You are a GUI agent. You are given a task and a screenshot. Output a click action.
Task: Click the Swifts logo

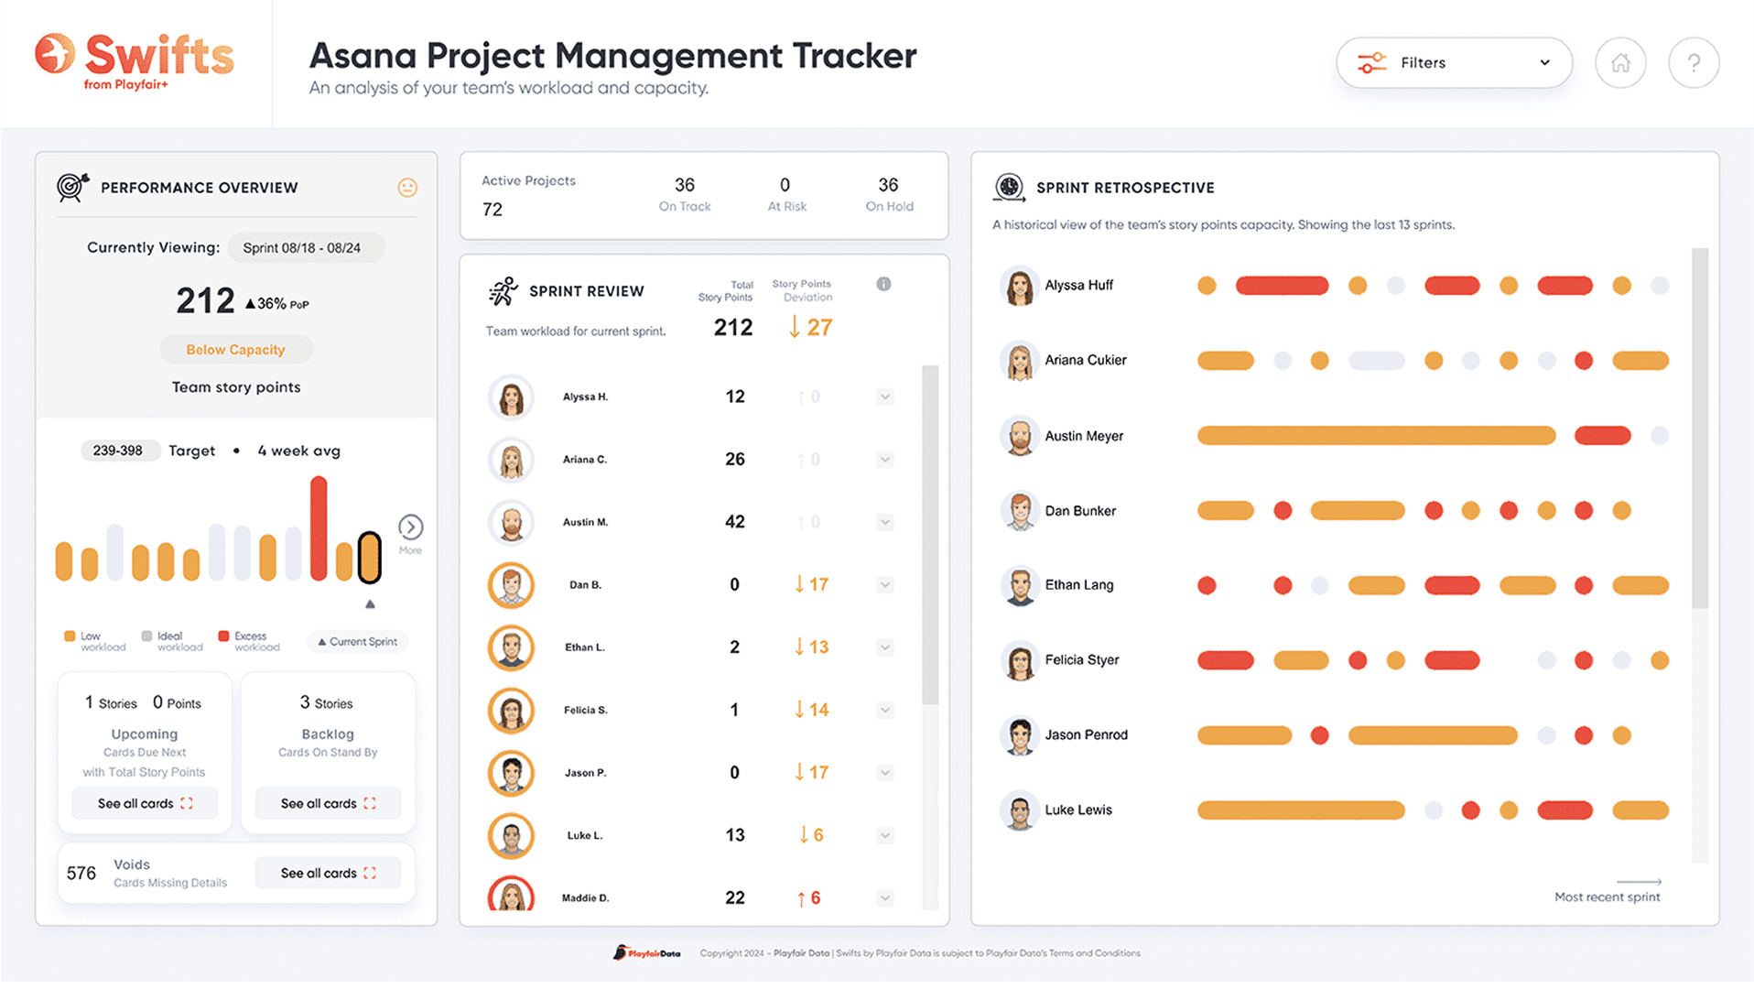[x=135, y=60]
